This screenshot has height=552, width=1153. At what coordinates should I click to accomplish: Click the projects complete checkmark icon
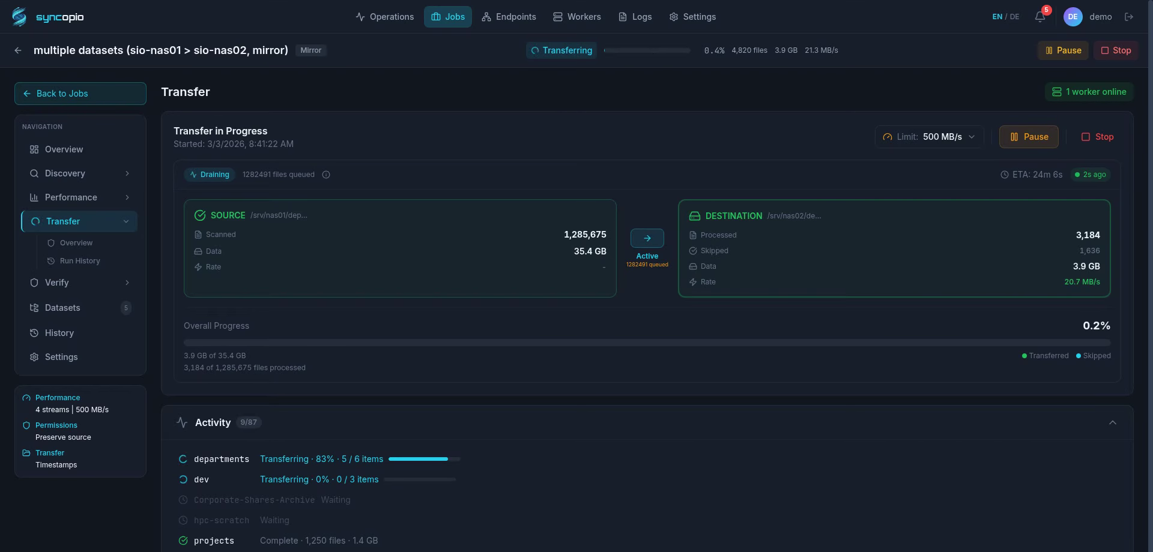point(183,541)
